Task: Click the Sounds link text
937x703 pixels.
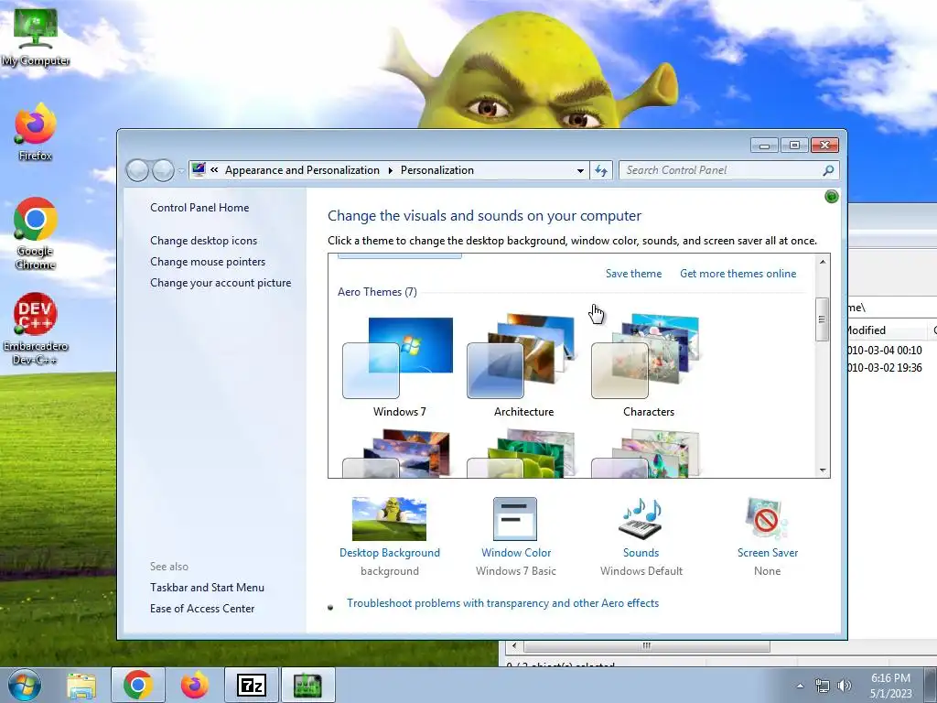Action: (x=641, y=553)
